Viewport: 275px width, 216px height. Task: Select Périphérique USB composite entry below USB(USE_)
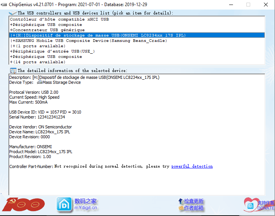click(x=137, y=57)
